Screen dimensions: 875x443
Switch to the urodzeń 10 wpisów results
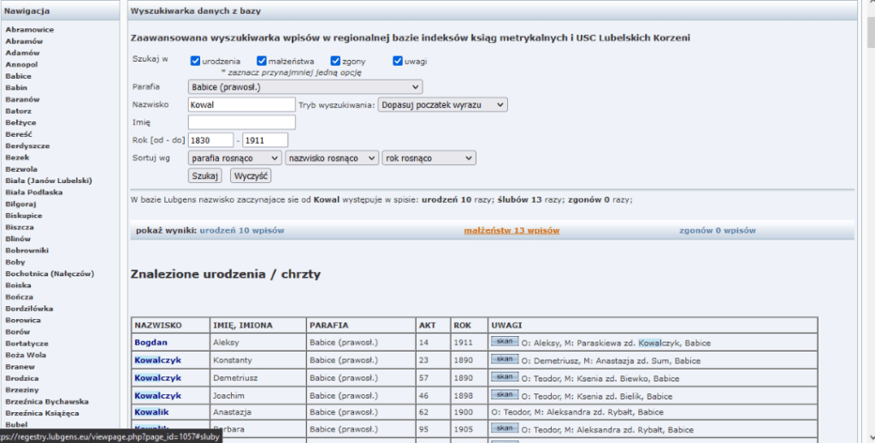[x=242, y=231]
